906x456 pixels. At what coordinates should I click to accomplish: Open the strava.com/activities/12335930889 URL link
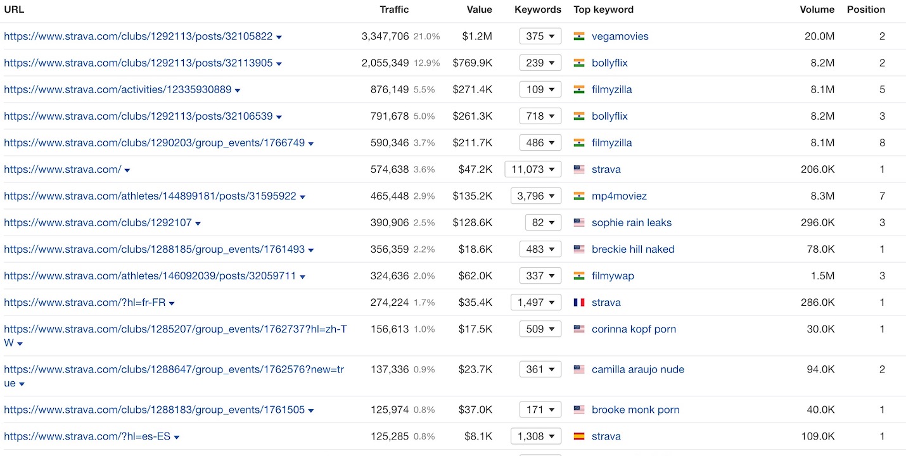coord(118,90)
